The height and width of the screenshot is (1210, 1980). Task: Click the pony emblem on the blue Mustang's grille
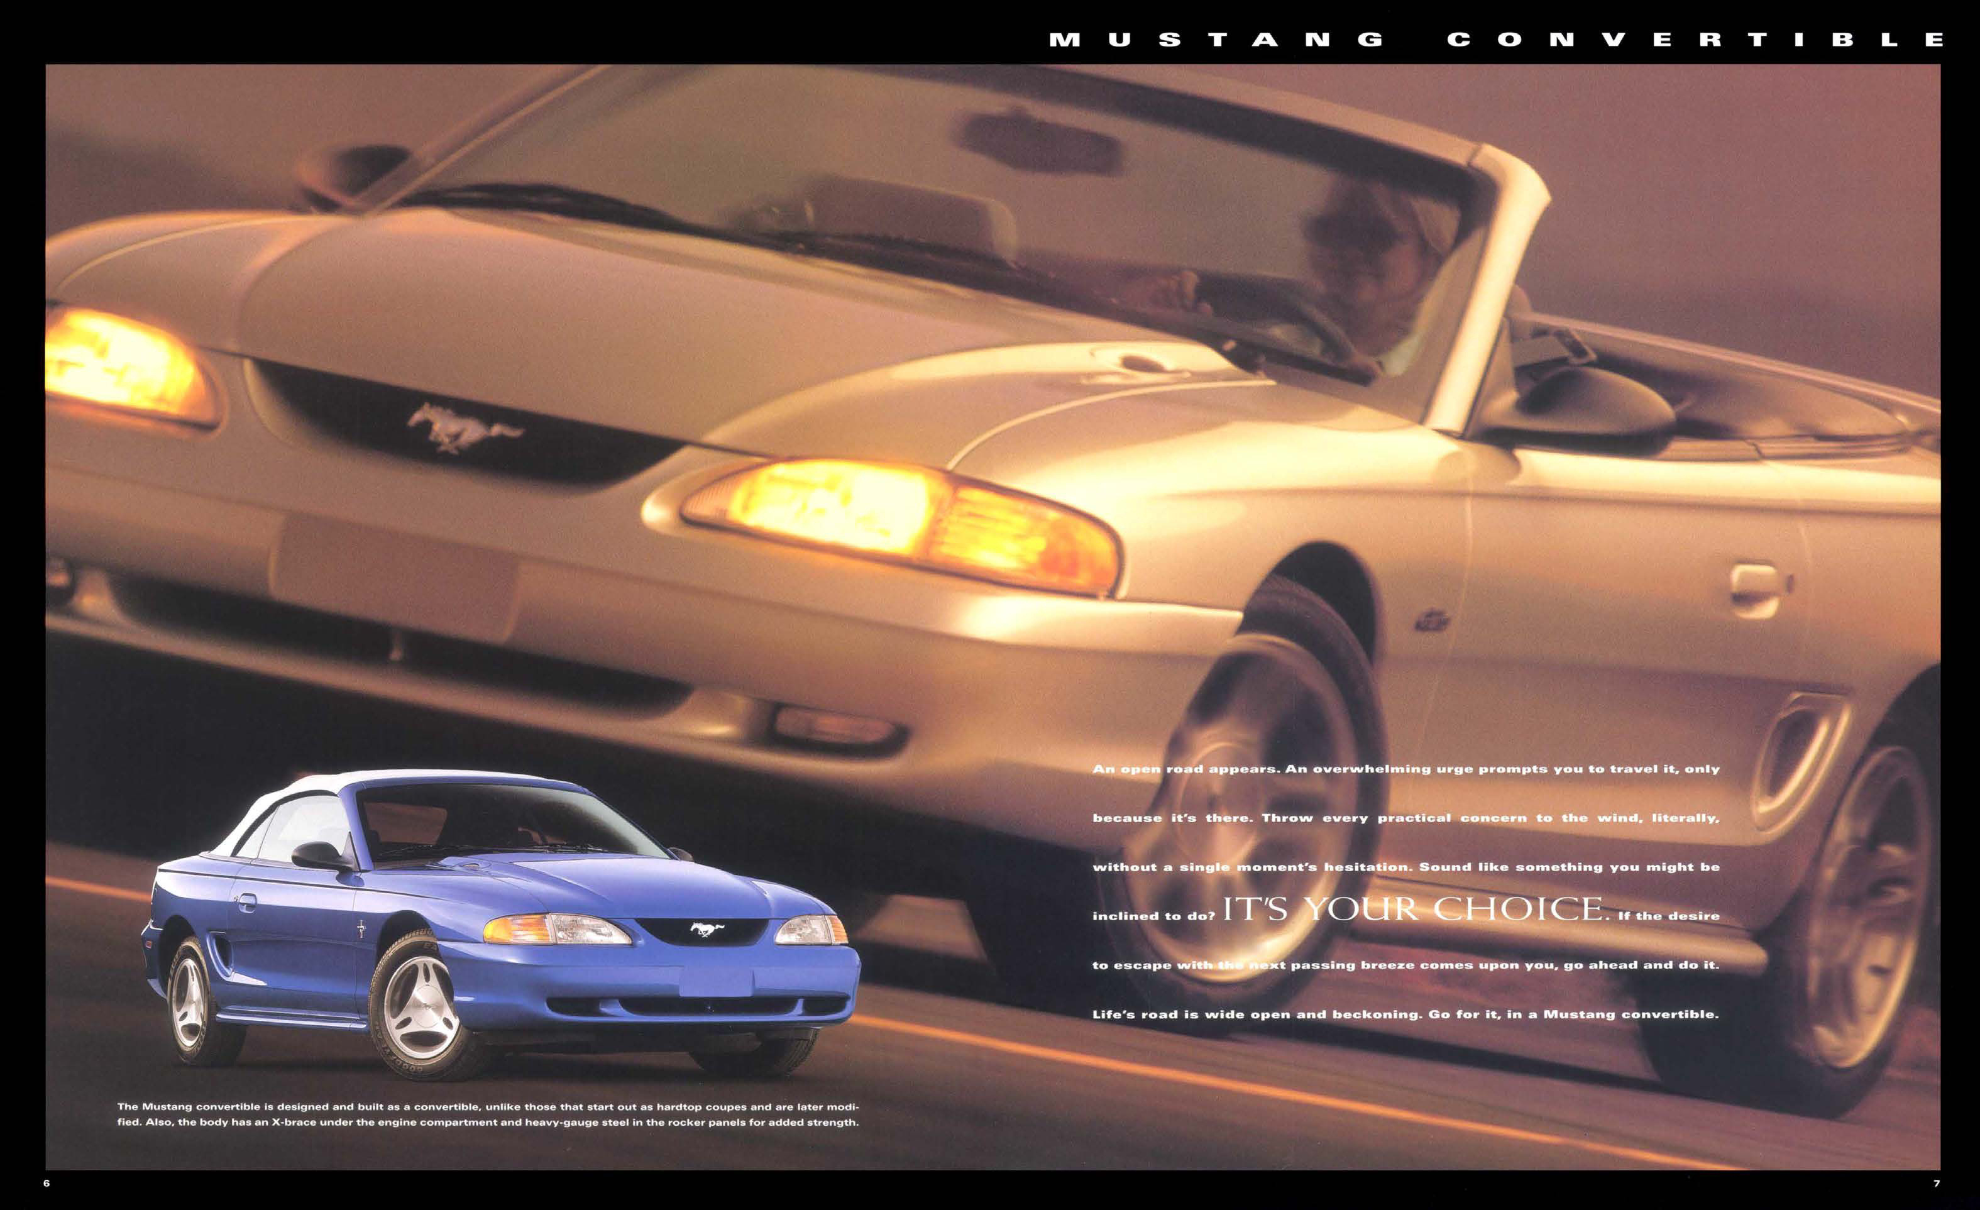click(x=707, y=930)
